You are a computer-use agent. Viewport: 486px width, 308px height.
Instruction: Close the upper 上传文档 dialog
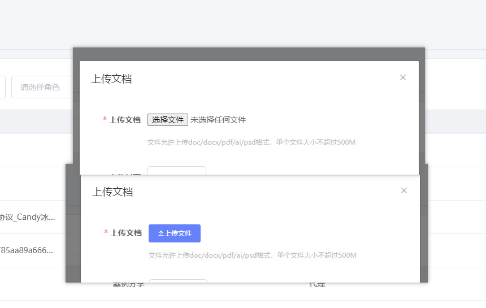tap(403, 77)
